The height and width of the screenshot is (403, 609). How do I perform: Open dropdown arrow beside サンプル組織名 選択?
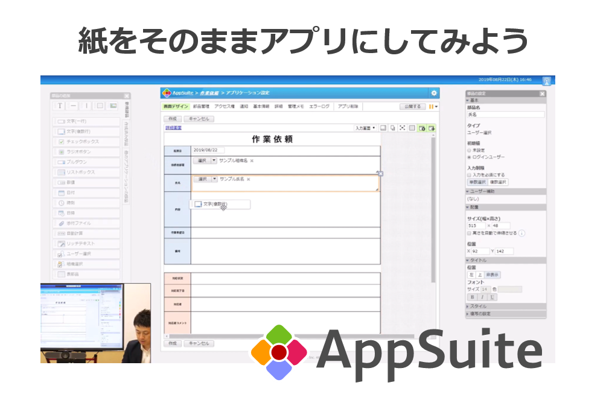click(214, 160)
